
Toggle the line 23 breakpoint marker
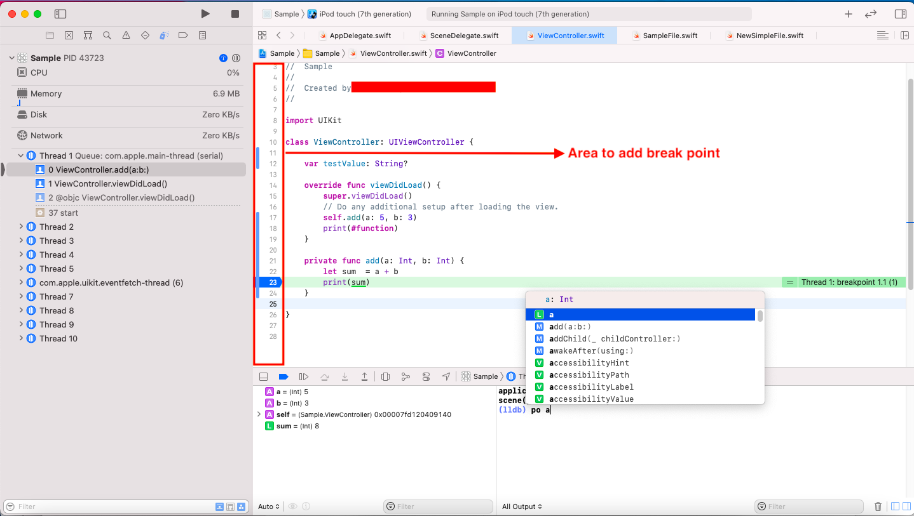tap(269, 282)
